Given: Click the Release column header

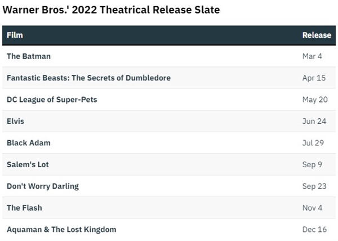Looking at the screenshot, I should tap(317, 35).
